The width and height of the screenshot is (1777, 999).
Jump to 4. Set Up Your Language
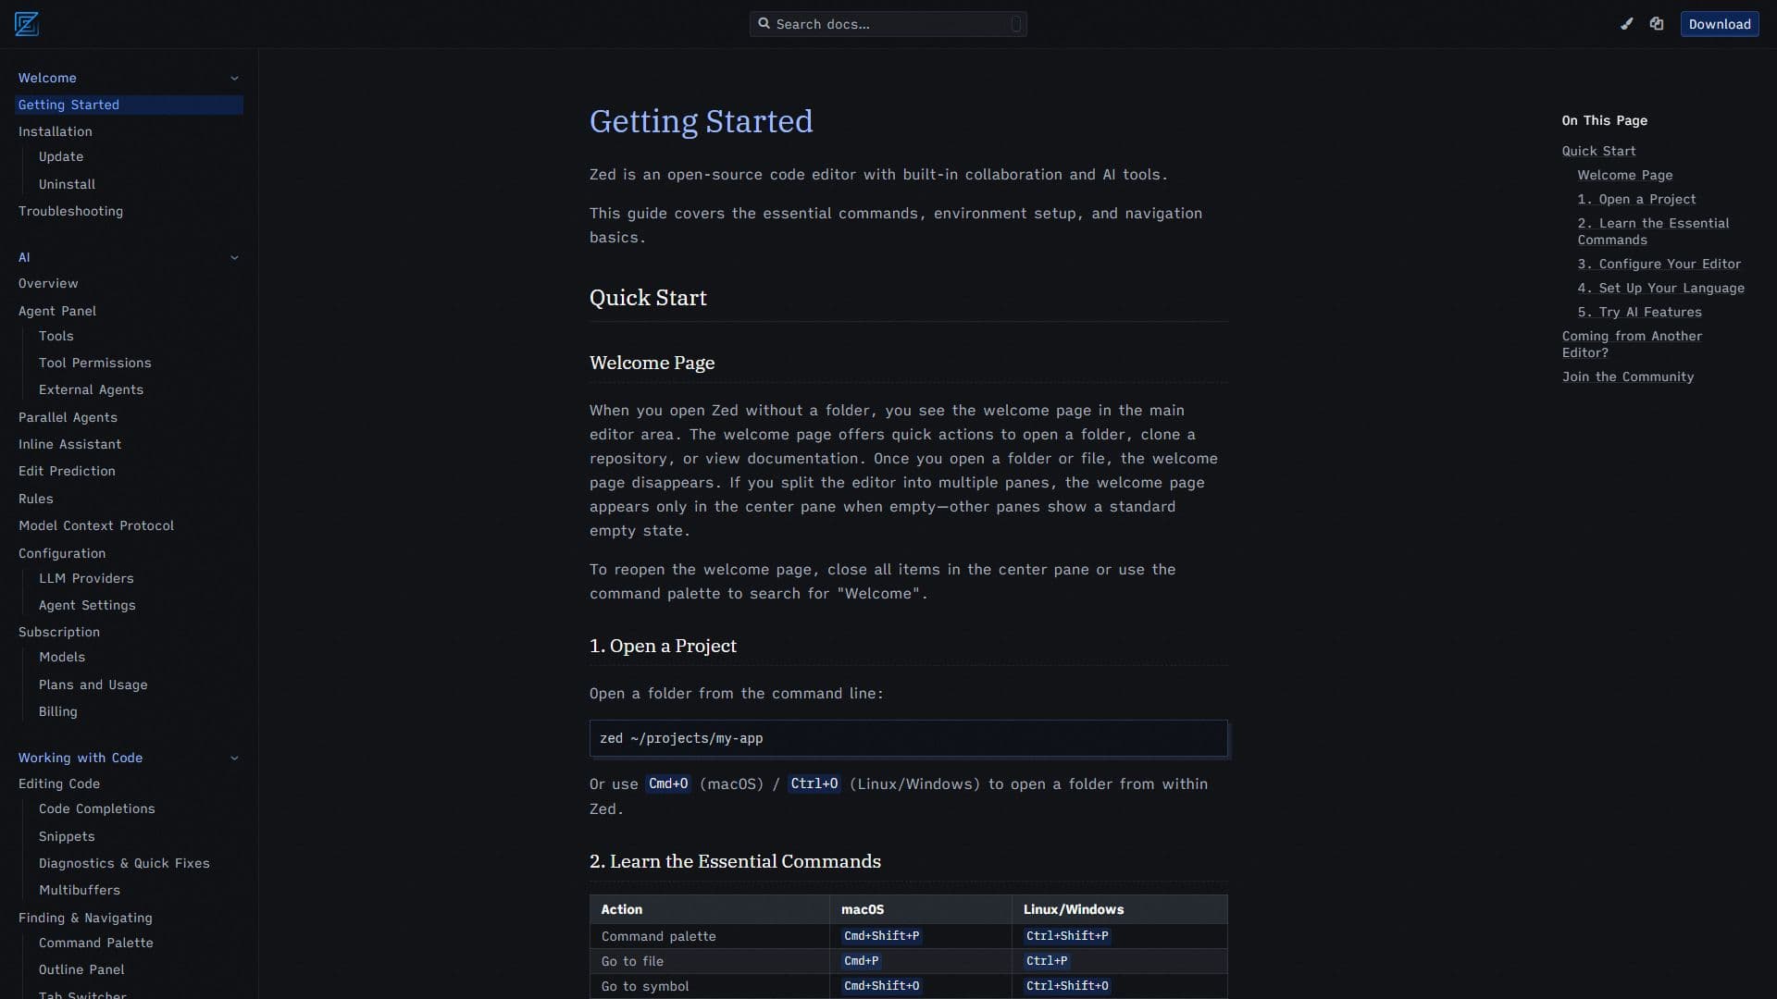click(x=1660, y=288)
